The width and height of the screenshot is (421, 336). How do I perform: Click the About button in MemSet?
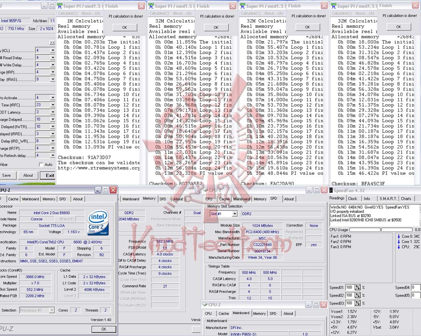pyautogui.click(x=28, y=176)
